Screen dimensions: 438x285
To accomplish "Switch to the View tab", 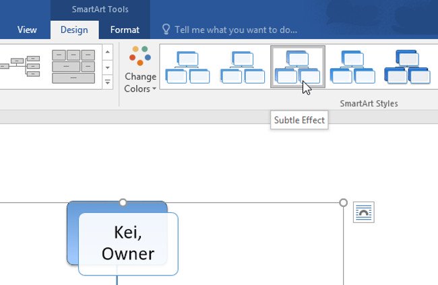I will click(x=27, y=30).
